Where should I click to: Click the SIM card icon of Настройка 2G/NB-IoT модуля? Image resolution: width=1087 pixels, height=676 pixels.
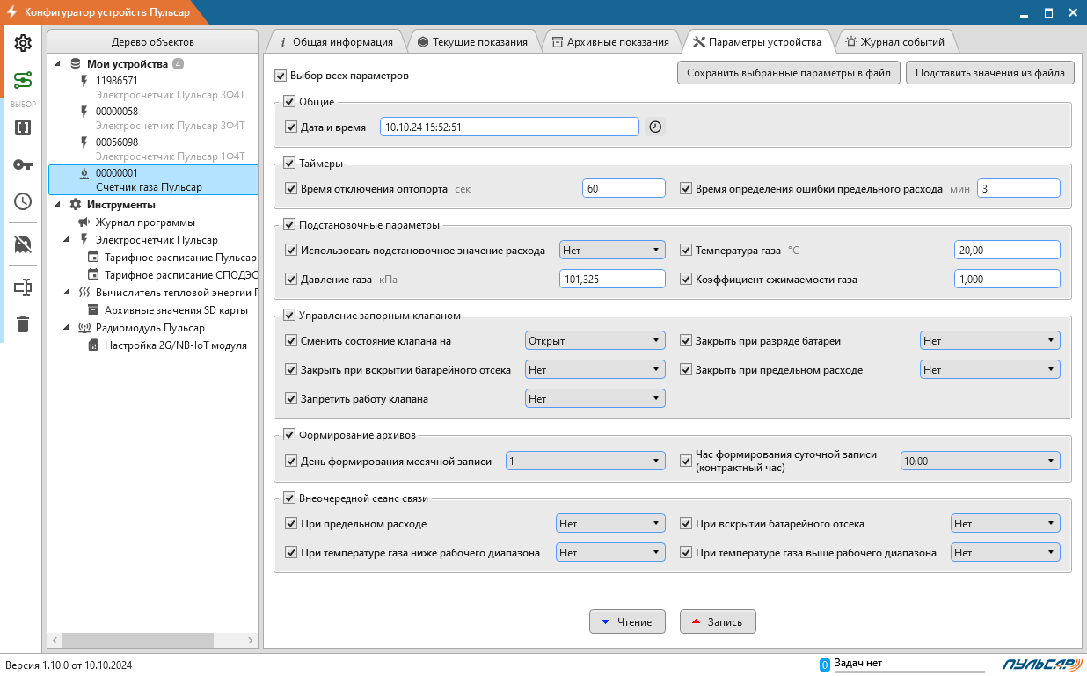click(93, 345)
